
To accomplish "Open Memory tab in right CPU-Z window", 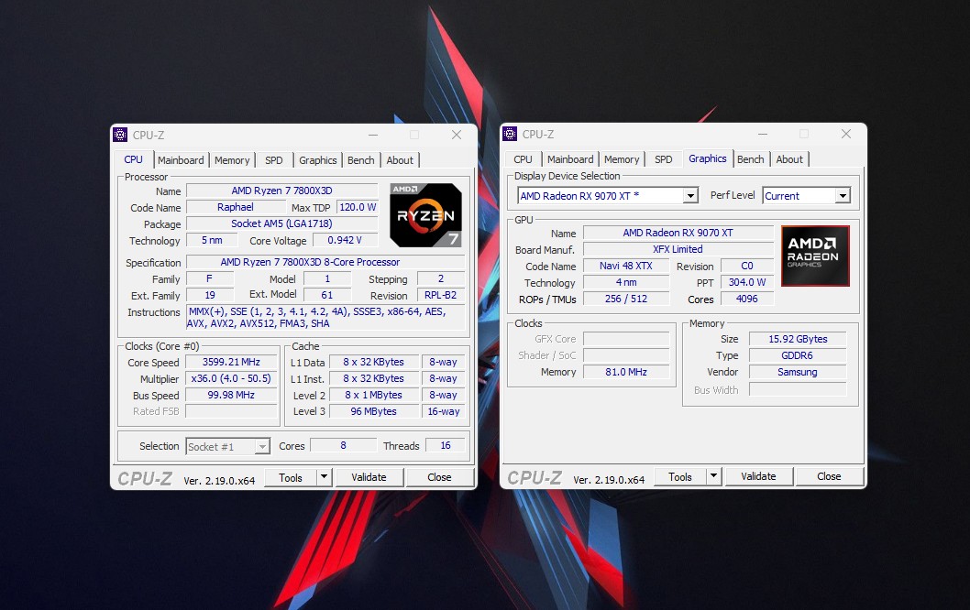I will 622,159.
